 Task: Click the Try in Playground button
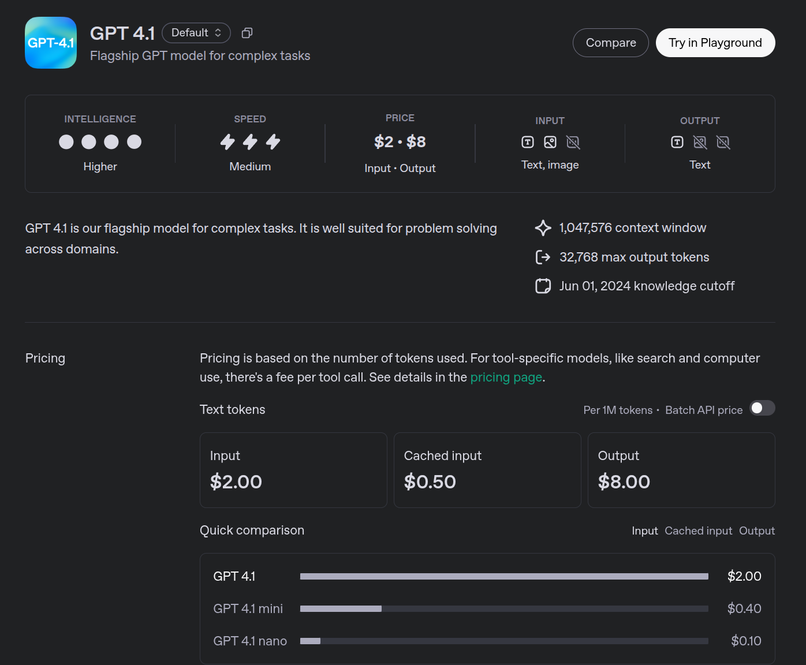click(x=715, y=43)
